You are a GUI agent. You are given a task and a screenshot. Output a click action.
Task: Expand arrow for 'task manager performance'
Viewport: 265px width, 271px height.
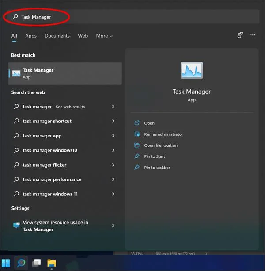pos(113,179)
